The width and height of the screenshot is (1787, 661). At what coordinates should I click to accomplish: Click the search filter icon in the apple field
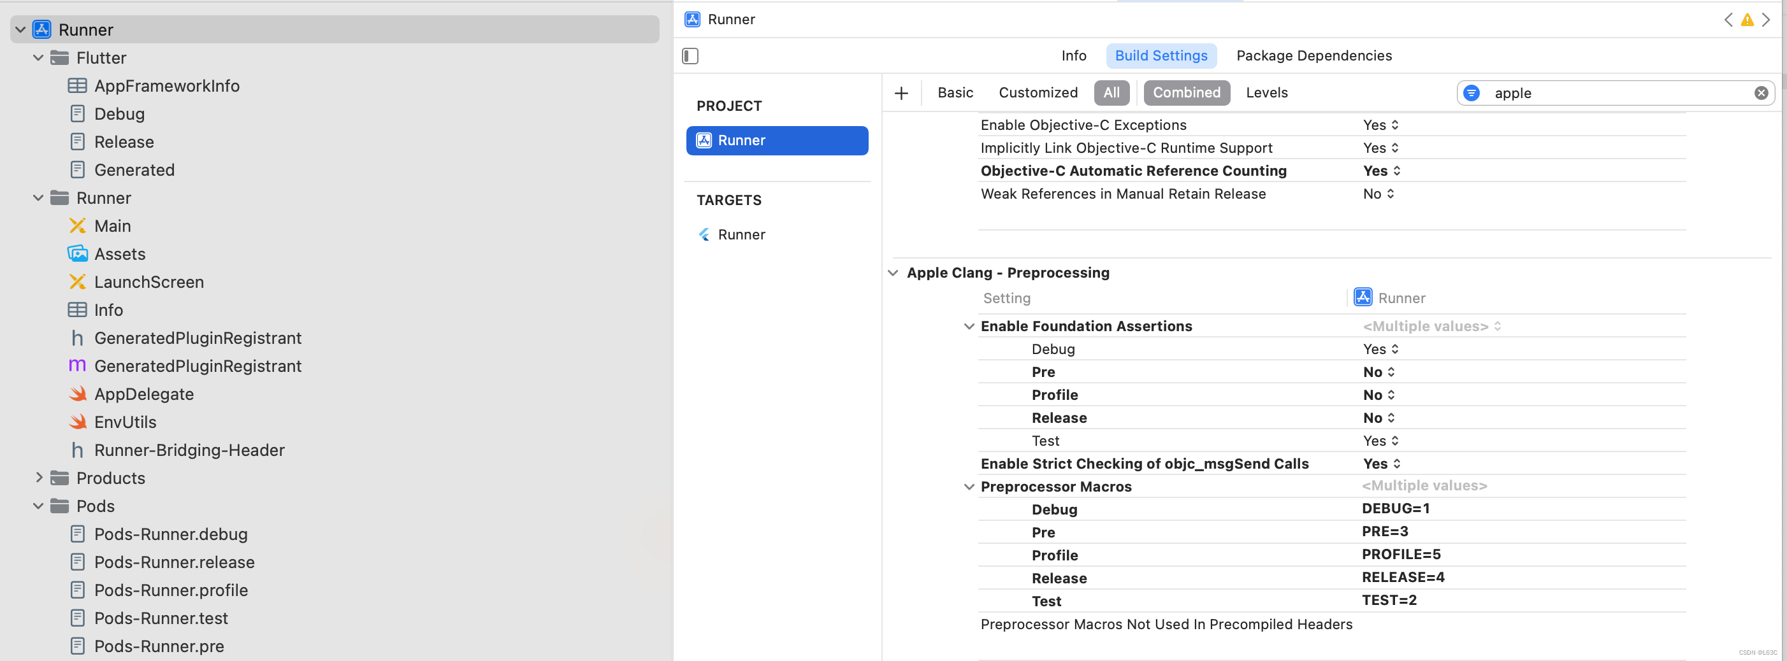click(x=1472, y=93)
